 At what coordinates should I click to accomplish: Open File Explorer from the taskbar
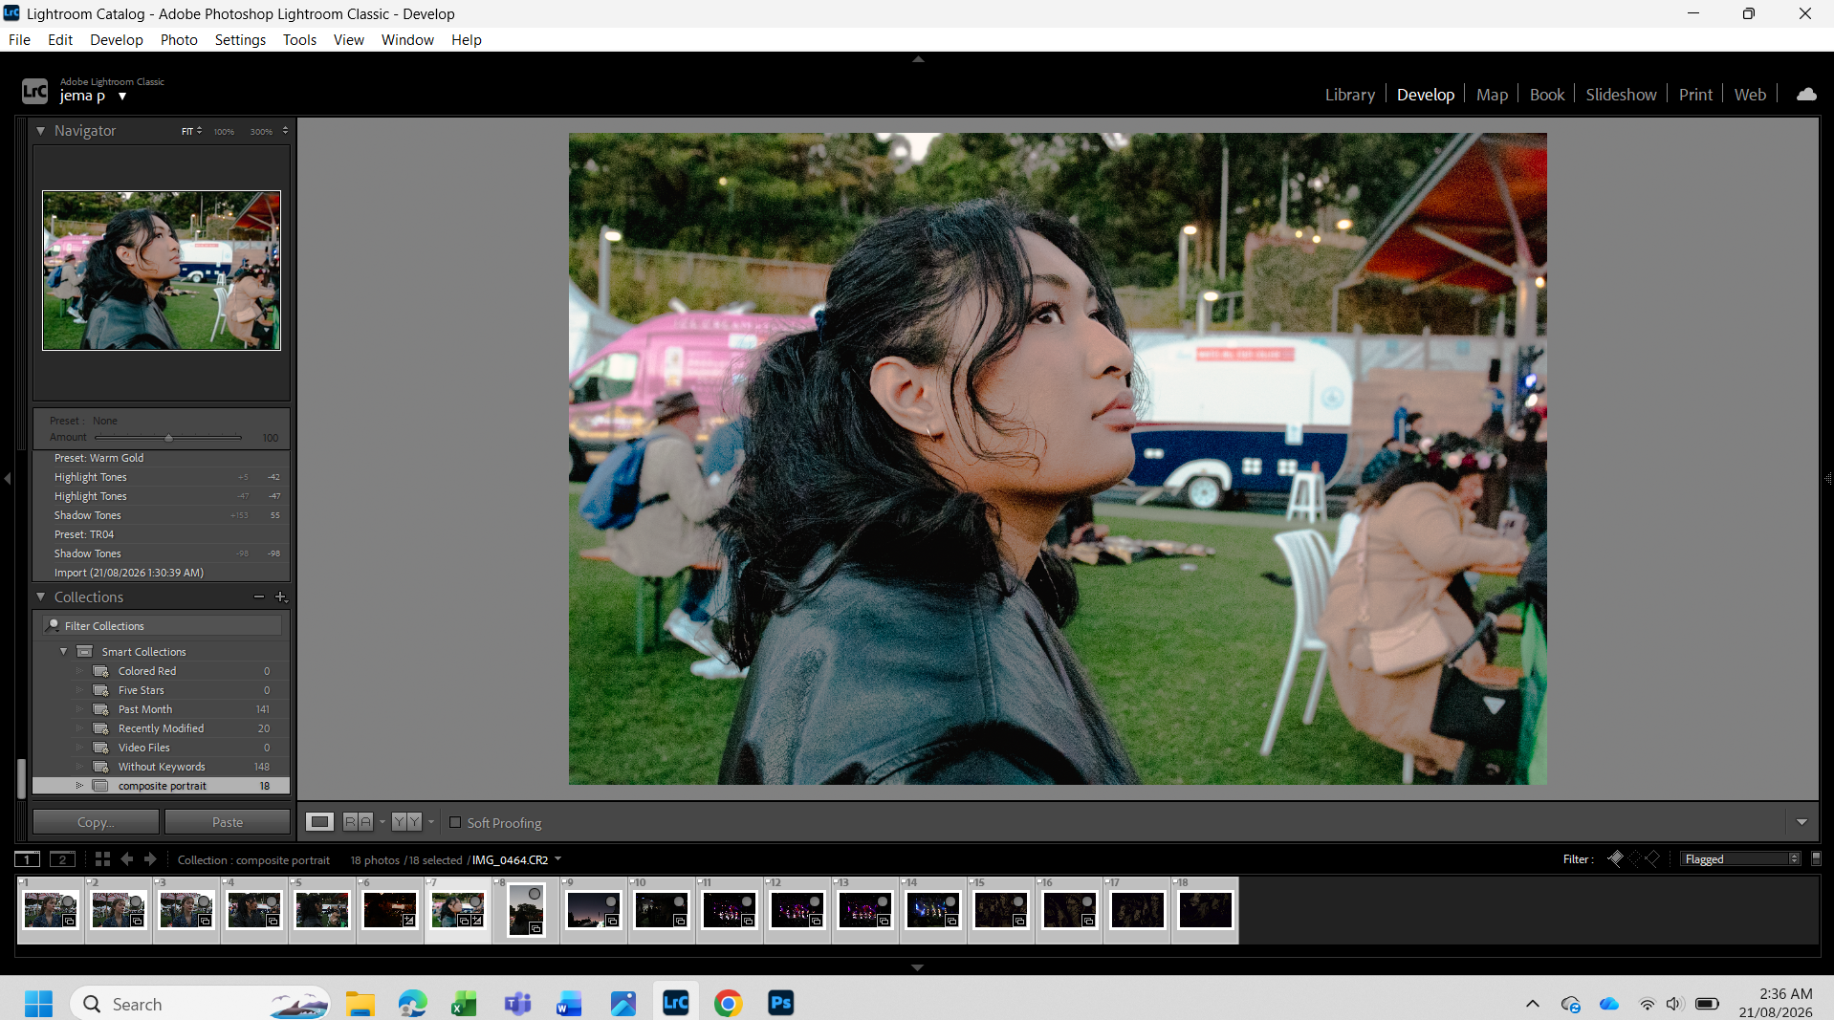tap(360, 1003)
